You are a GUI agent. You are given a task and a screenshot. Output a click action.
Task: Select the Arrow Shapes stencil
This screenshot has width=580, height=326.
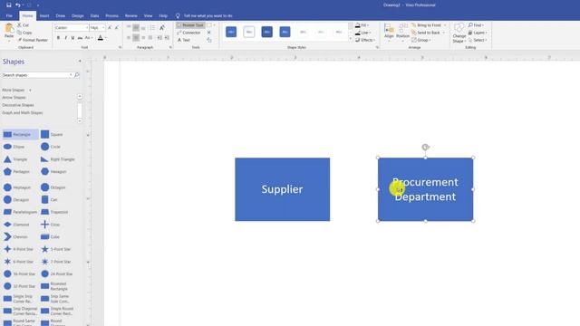(14, 98)
